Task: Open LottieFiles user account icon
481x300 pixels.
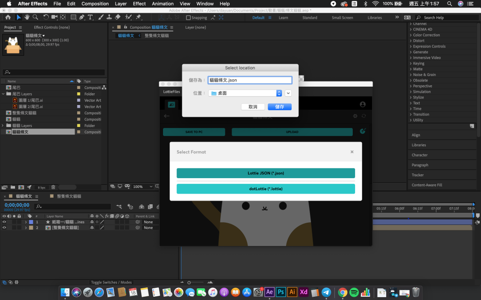Action: click(363, 105)
